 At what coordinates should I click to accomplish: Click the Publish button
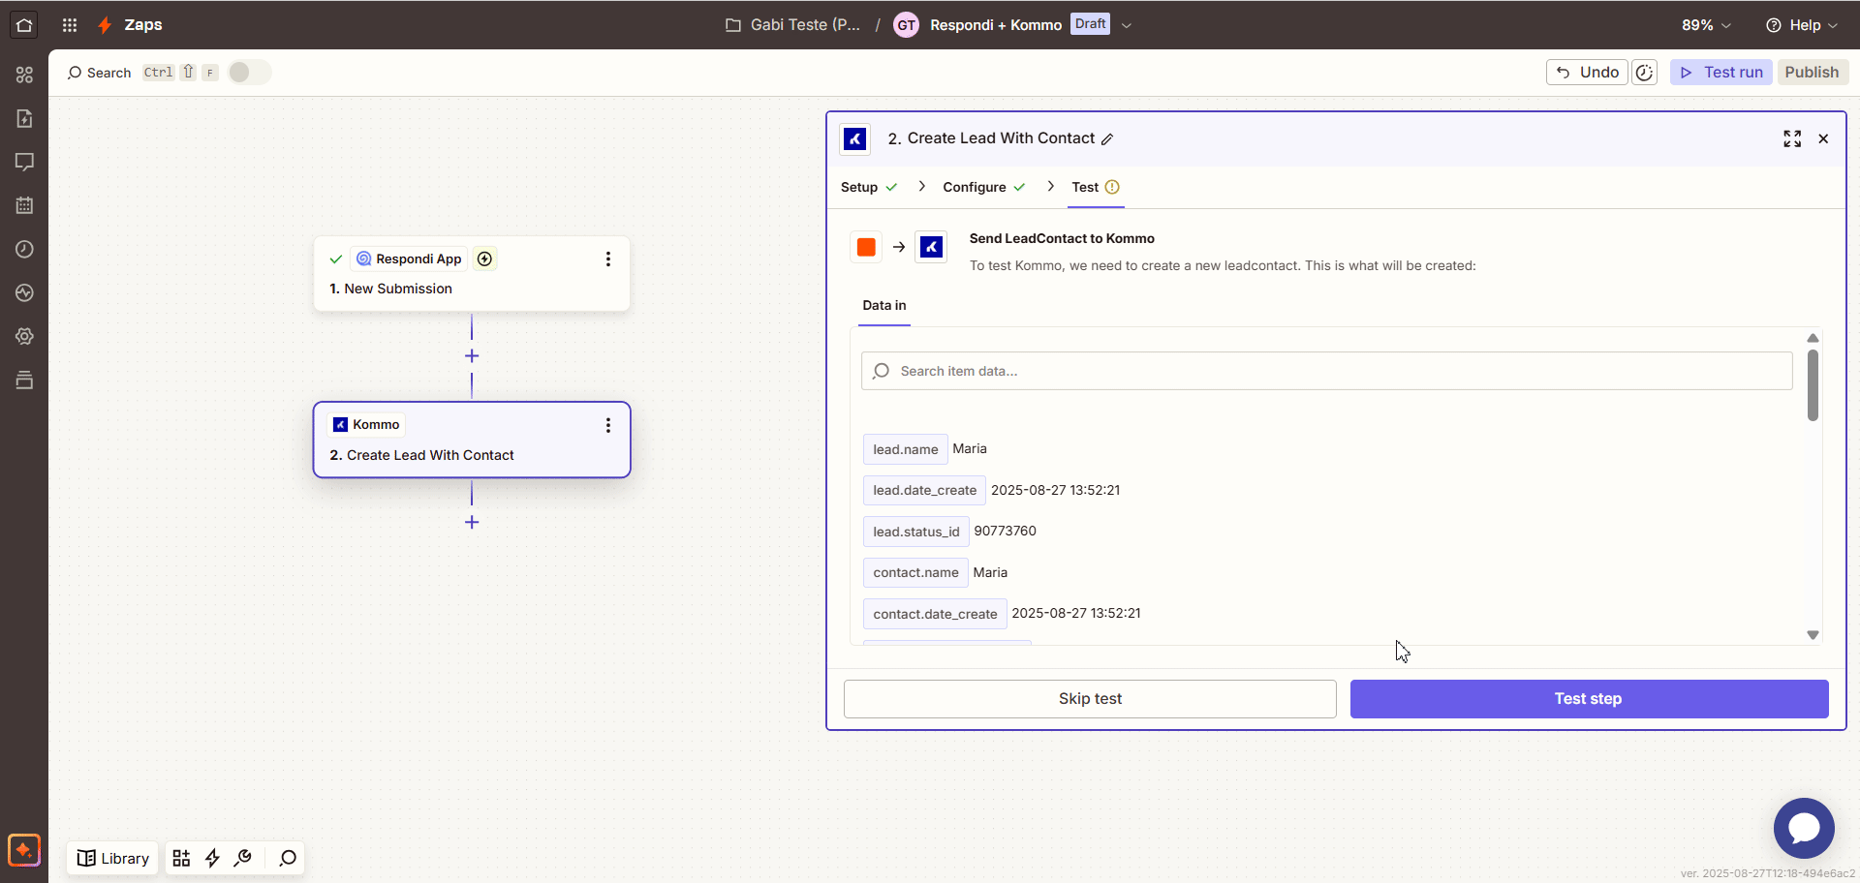click(1812, 73)
